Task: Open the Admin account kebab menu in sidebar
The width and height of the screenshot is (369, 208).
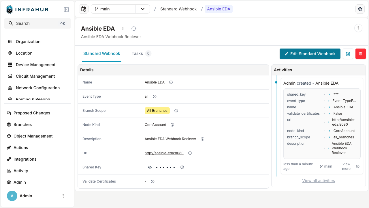Action: [x=63, y=196]
